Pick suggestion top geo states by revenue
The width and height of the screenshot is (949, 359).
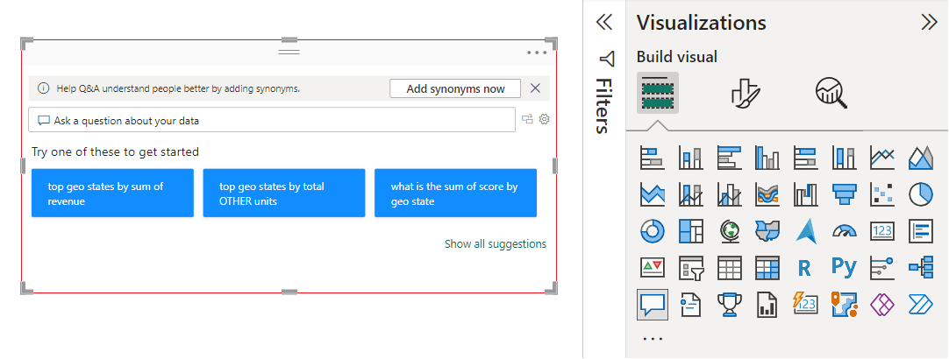pos(112,194)
